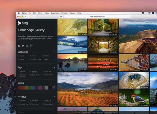
Task: Check the Culture / Work checkbox
Action: coord(31,59)
